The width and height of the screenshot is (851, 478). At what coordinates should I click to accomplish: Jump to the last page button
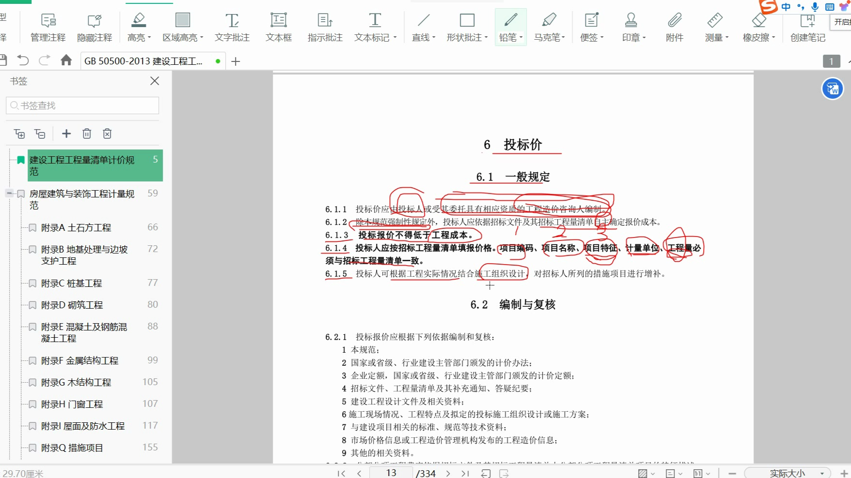pyautogui.click(x=465, y=473)
